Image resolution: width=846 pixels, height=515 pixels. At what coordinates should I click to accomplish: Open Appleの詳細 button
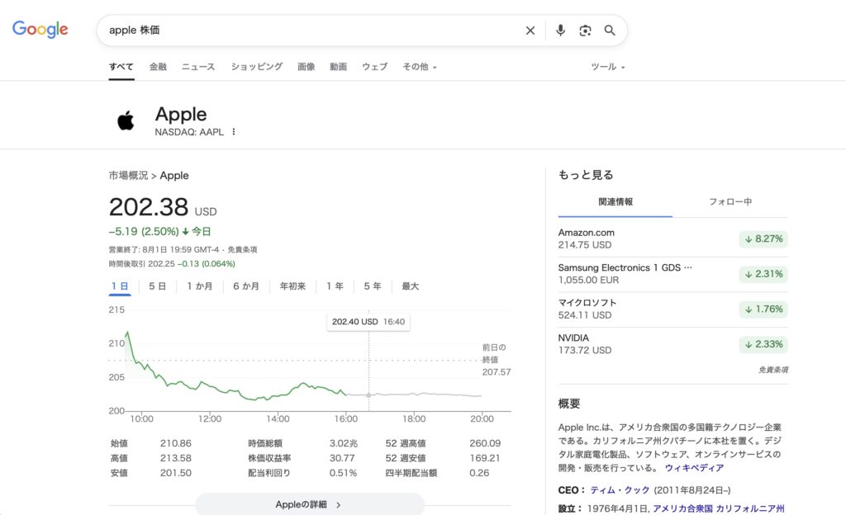pyautogui.click(x=310, y=505)
